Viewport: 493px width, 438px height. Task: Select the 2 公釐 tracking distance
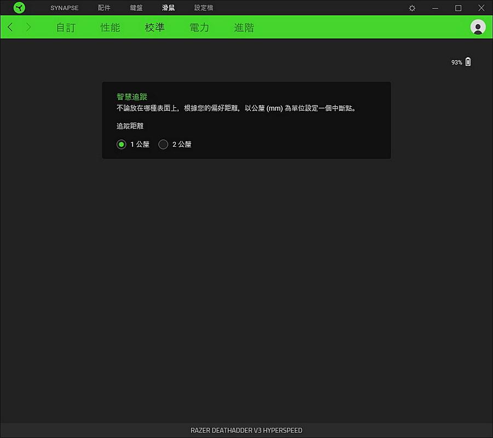(163, 145)
